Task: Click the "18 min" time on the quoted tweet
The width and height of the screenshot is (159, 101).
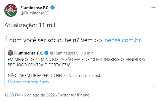Action: pos(87,53)
